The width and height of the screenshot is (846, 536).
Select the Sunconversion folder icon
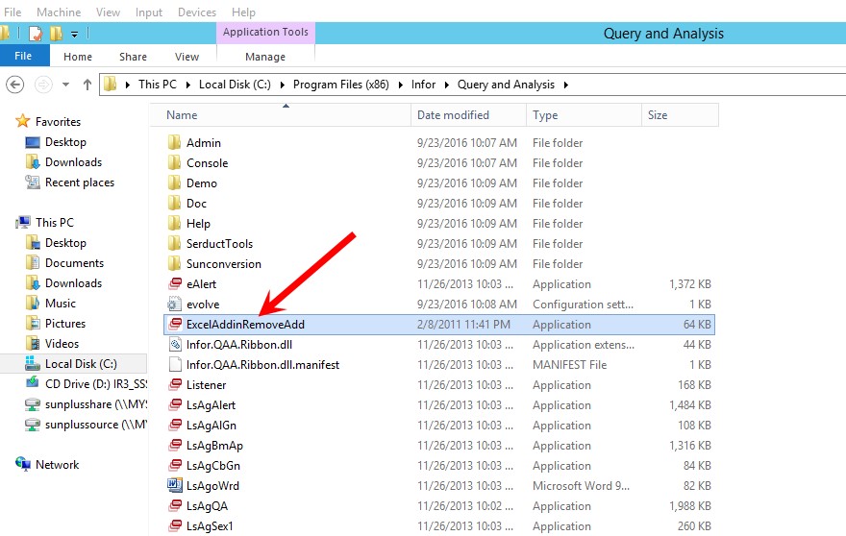[174, 264]
